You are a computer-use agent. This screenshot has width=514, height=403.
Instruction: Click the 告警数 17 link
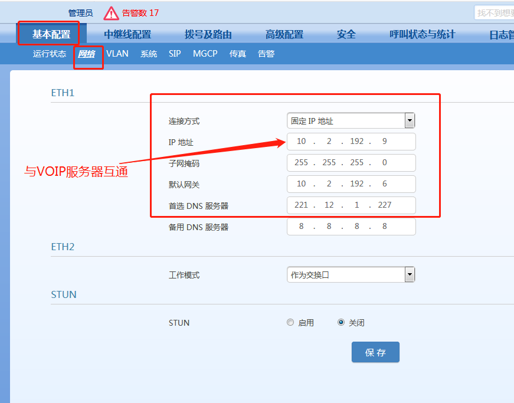(140, 13)
